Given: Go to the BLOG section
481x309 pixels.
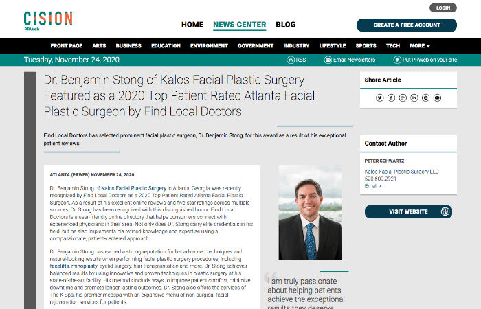Looking at the screenshot, I should (286, 25).
